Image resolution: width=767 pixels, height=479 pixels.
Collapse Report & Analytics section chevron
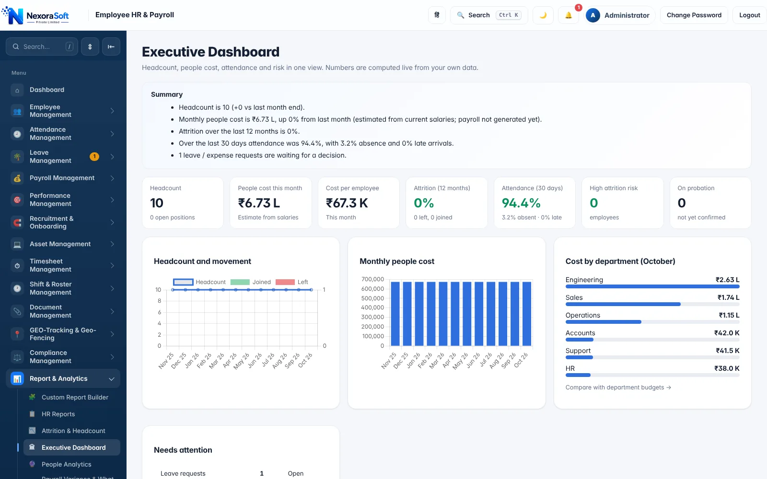point(112,379)
